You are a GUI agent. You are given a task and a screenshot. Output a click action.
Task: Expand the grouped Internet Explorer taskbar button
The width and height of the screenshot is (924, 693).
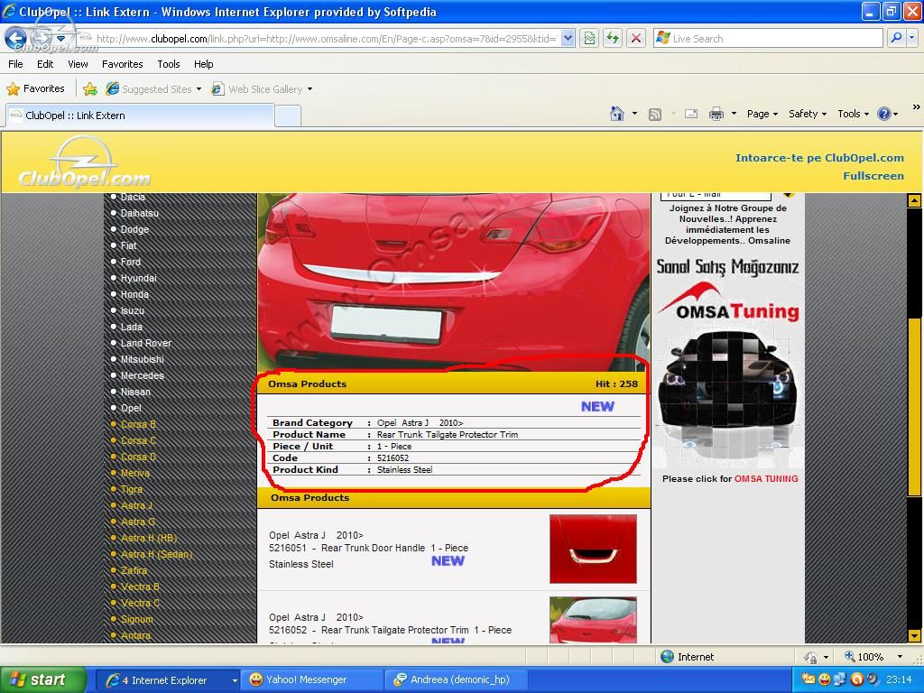[169, 680]
